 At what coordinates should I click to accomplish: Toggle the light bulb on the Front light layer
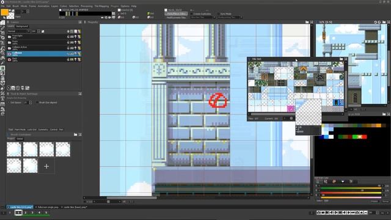pyautogui.click(x=76, y=37)
